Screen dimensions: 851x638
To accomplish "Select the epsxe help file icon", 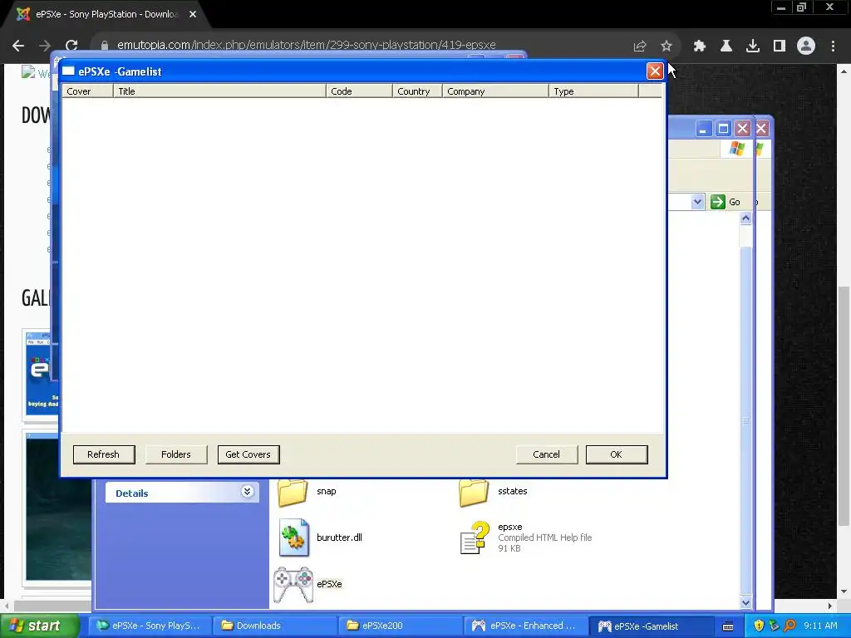I will click(x=475, y=537).
